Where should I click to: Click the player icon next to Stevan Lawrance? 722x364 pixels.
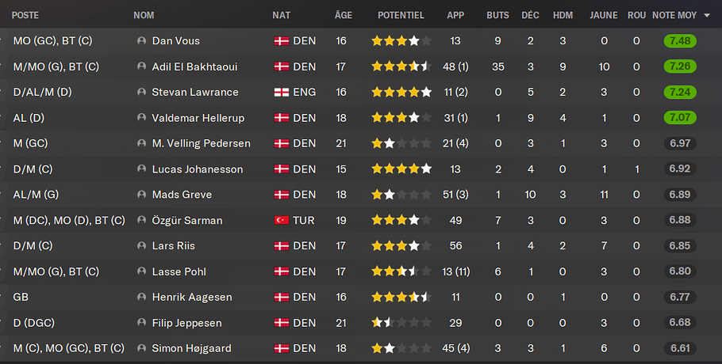point(142,93)
